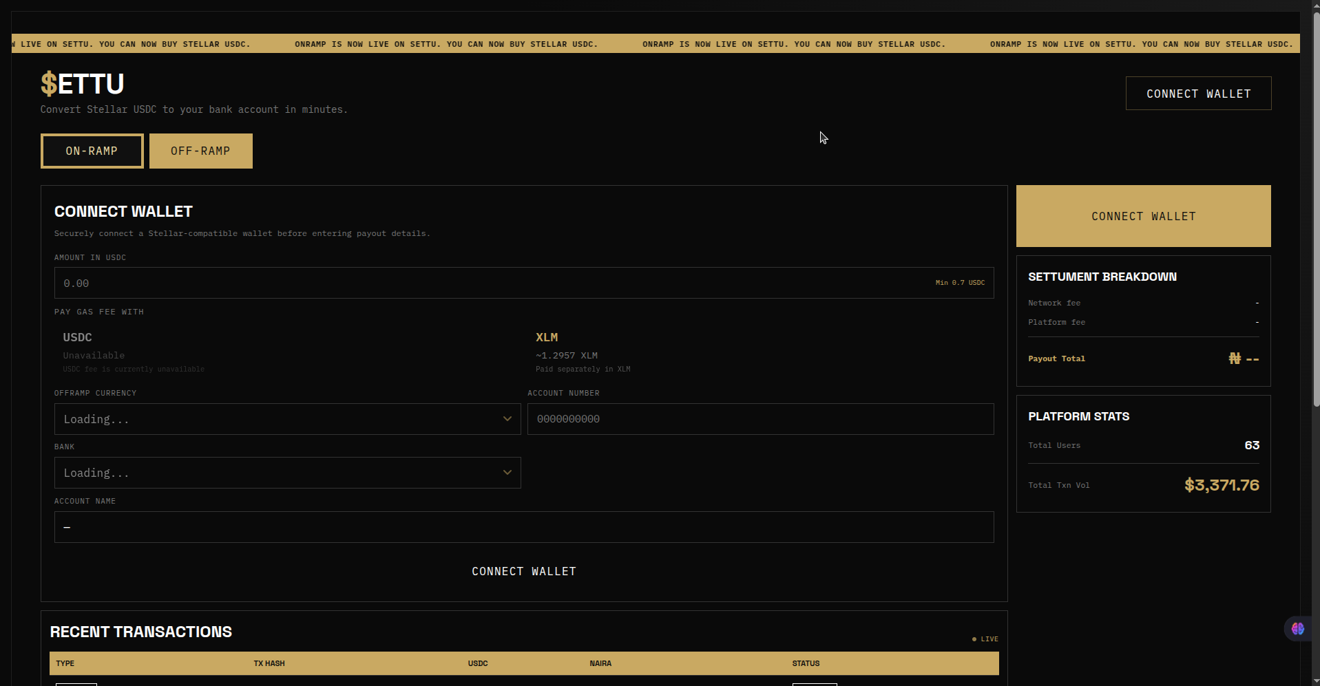The width and height of the screenshot is (1320, 686).
Task: Select XLM as gas fee option
Action: (x=761, y=352)
